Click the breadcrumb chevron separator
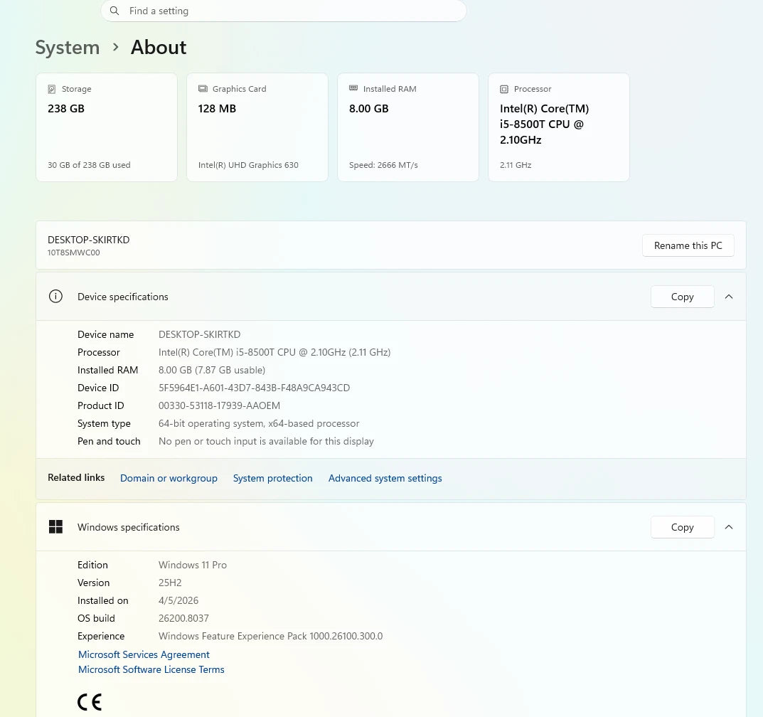 coord(115,47)
